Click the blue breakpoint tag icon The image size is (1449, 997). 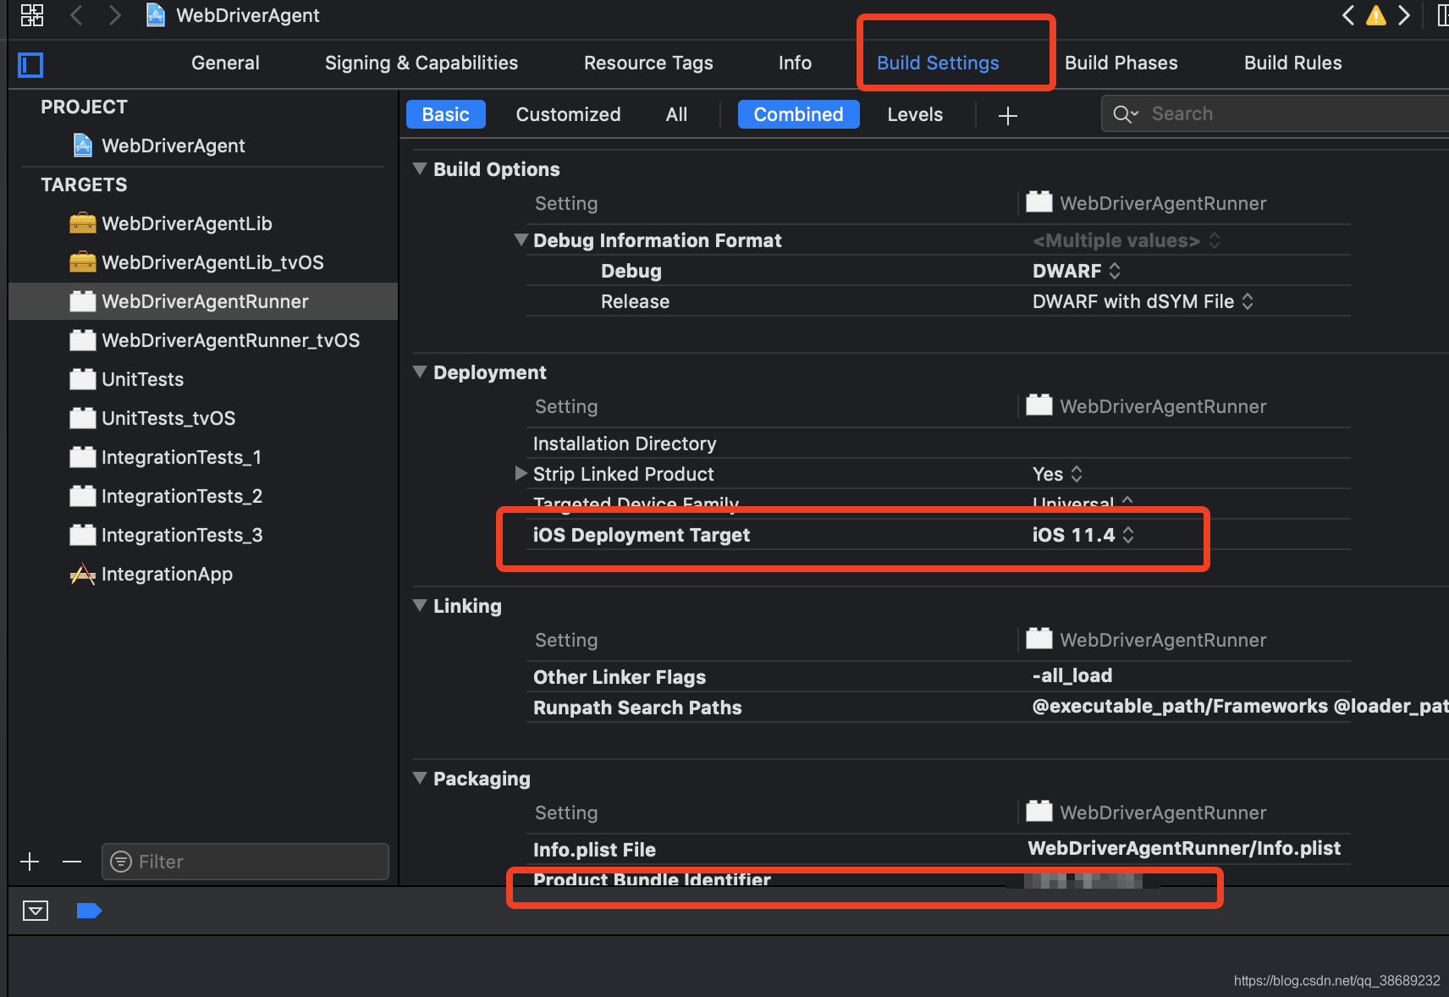pyautogui.click(x=89, y=911)
